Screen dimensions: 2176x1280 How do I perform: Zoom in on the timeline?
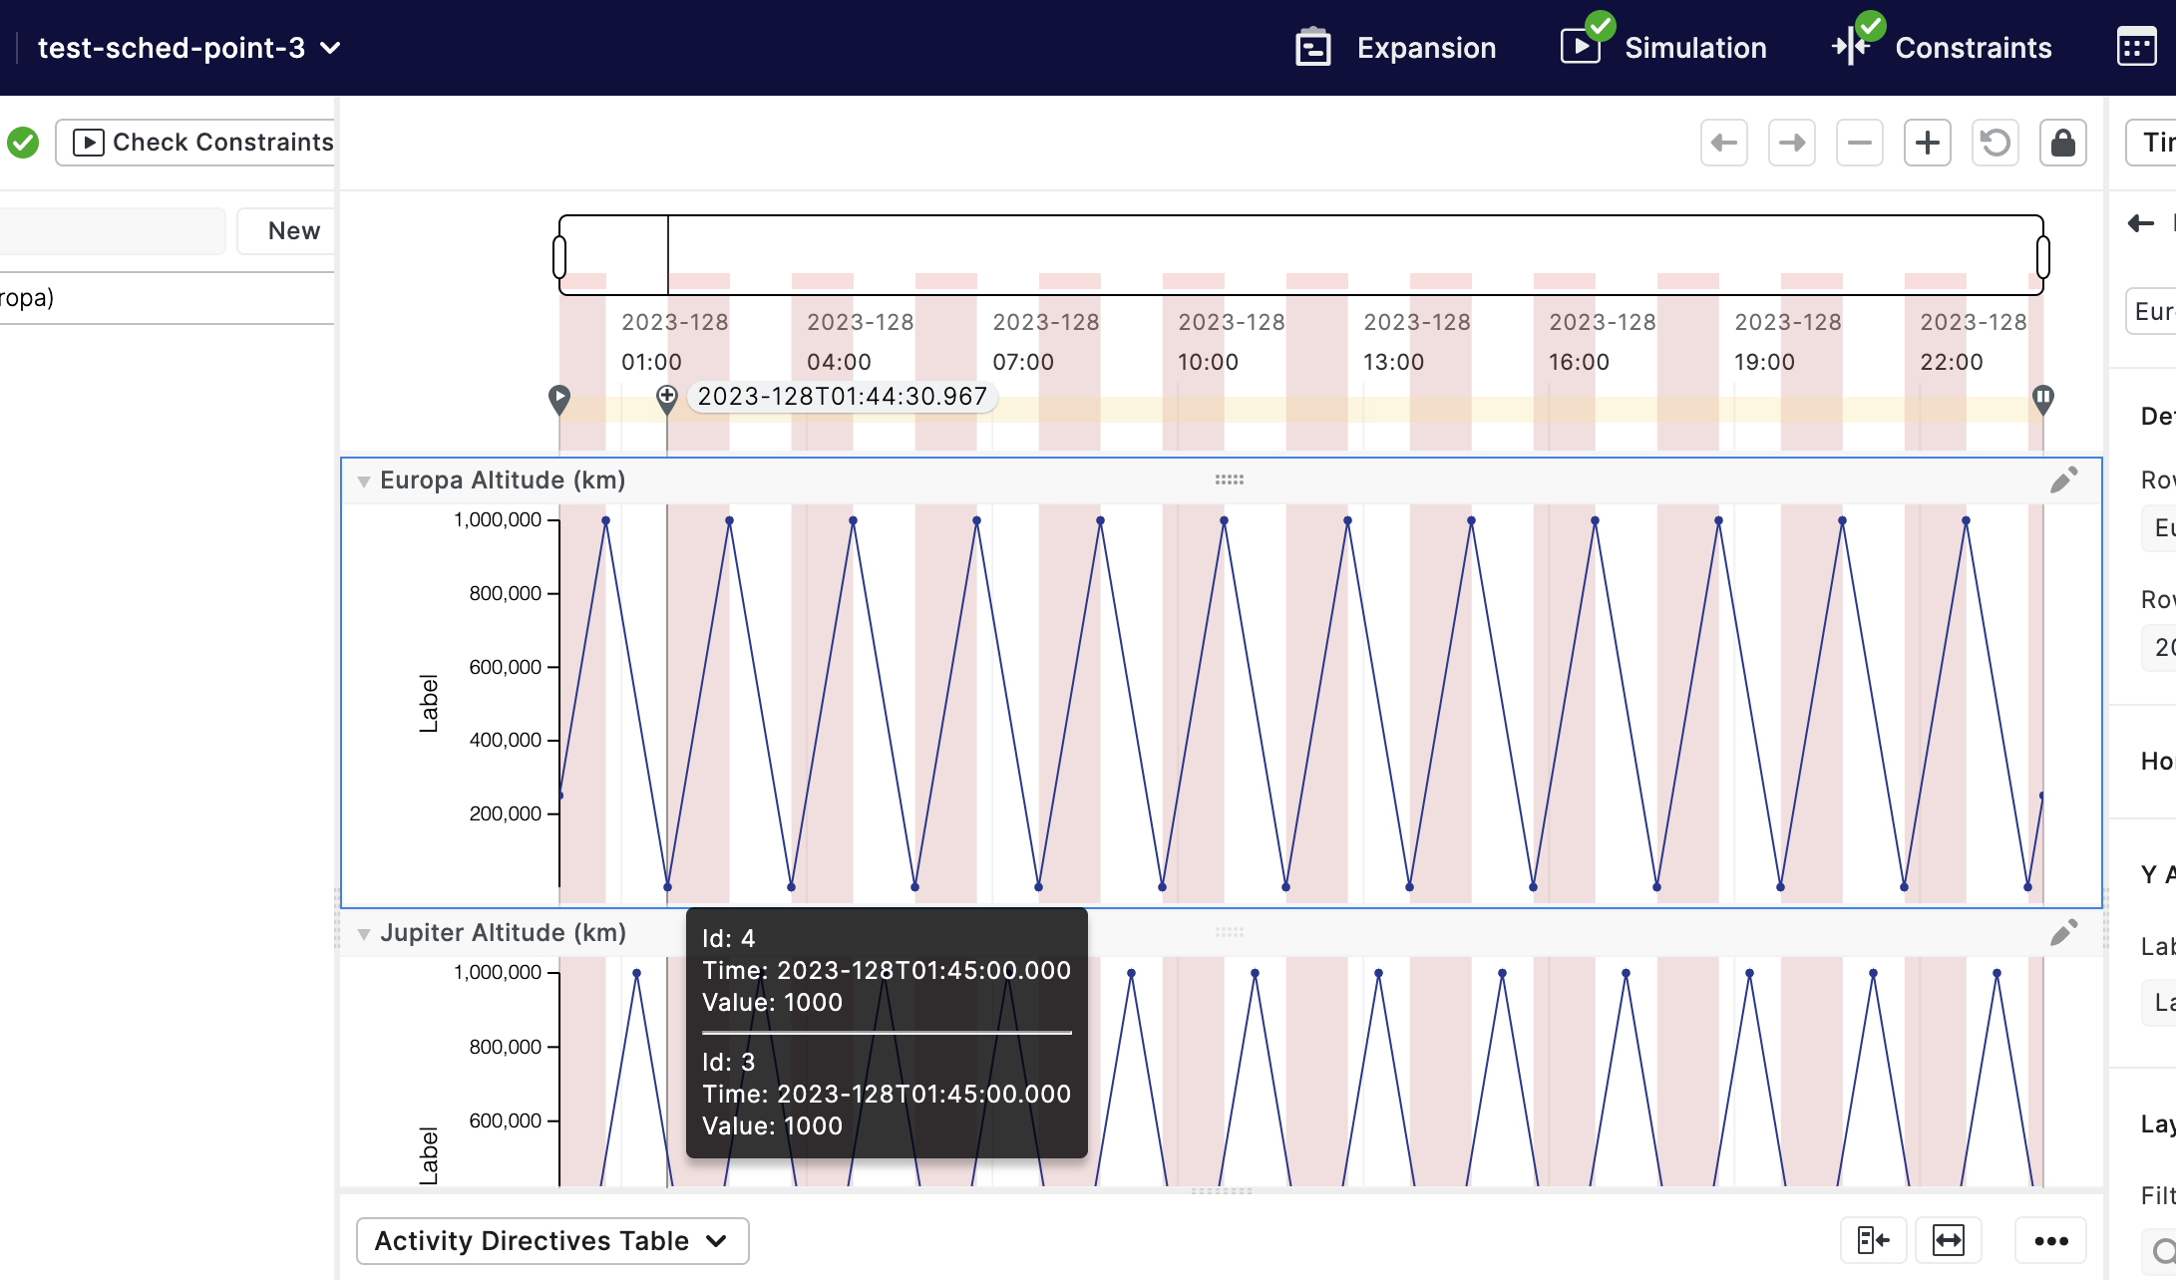tap(1927, 143)
